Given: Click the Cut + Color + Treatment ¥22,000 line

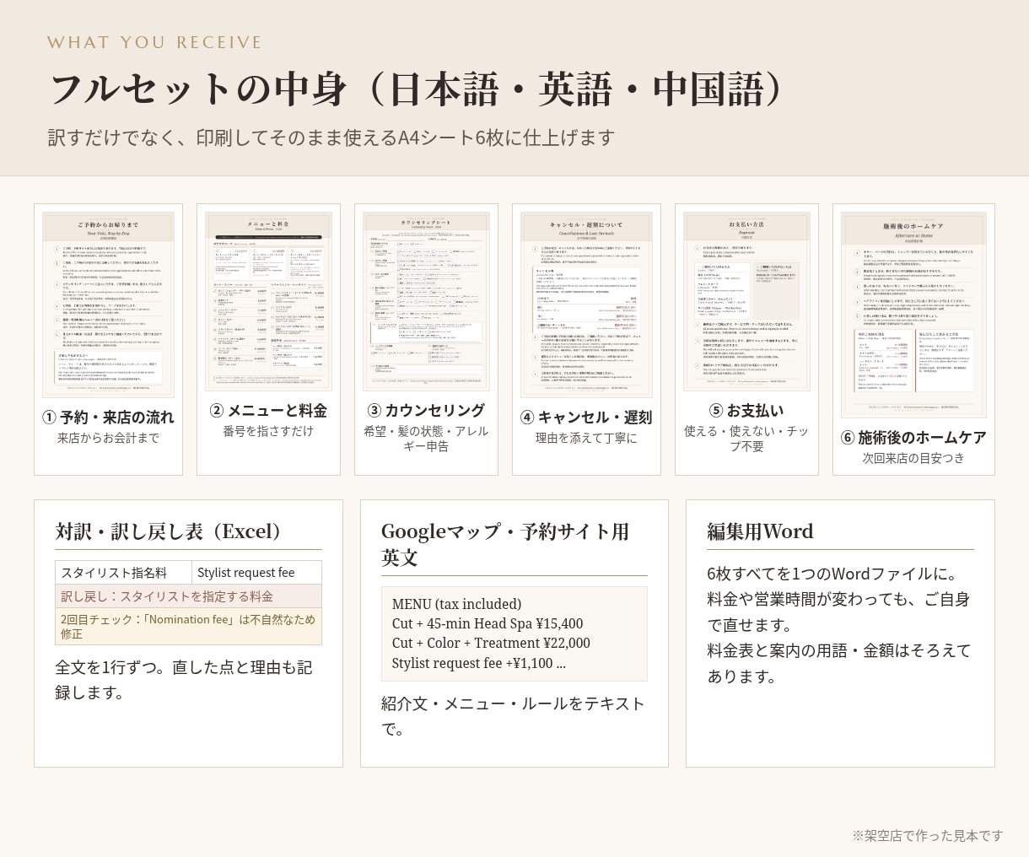Looking at the screenshot, I should tap(491, 643).
